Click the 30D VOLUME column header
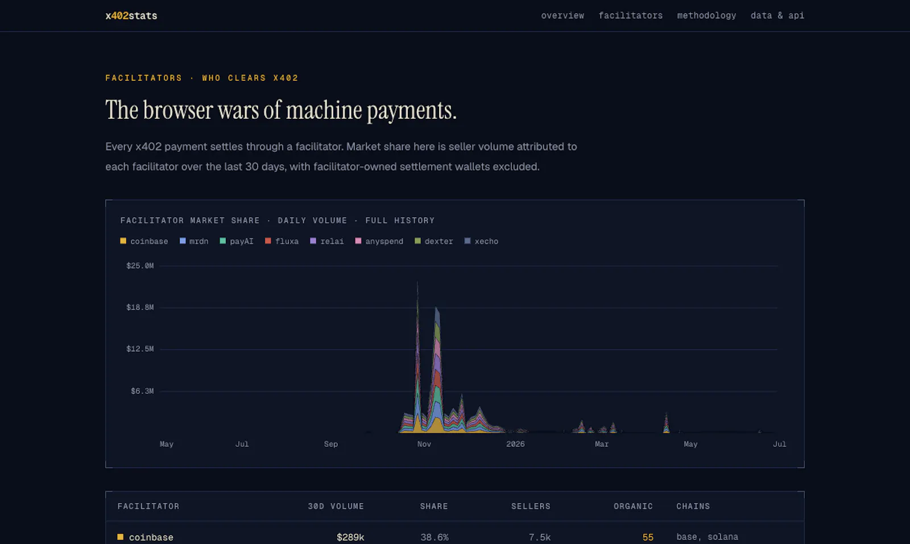The height and width of the screenshot is (544, 910). [336, 506]
